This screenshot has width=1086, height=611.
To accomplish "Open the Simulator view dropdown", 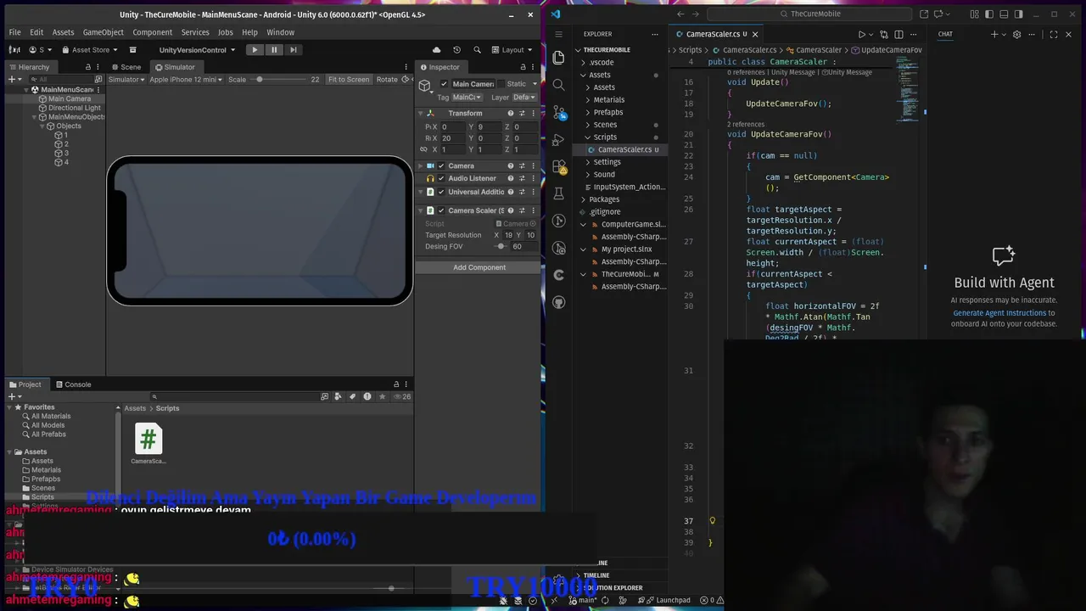I will tap(126, 80).
